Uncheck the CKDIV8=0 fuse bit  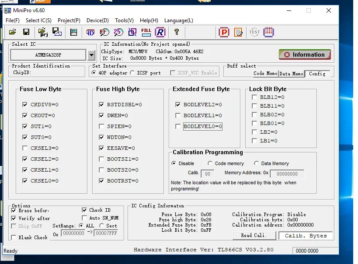[25, 105]
